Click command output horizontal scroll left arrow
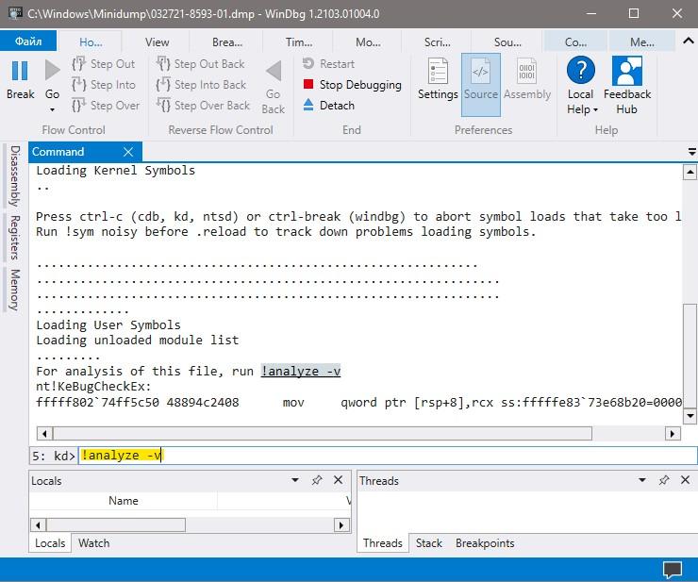The width and height of the screenshot is (698, 582). tap(44, 433)
